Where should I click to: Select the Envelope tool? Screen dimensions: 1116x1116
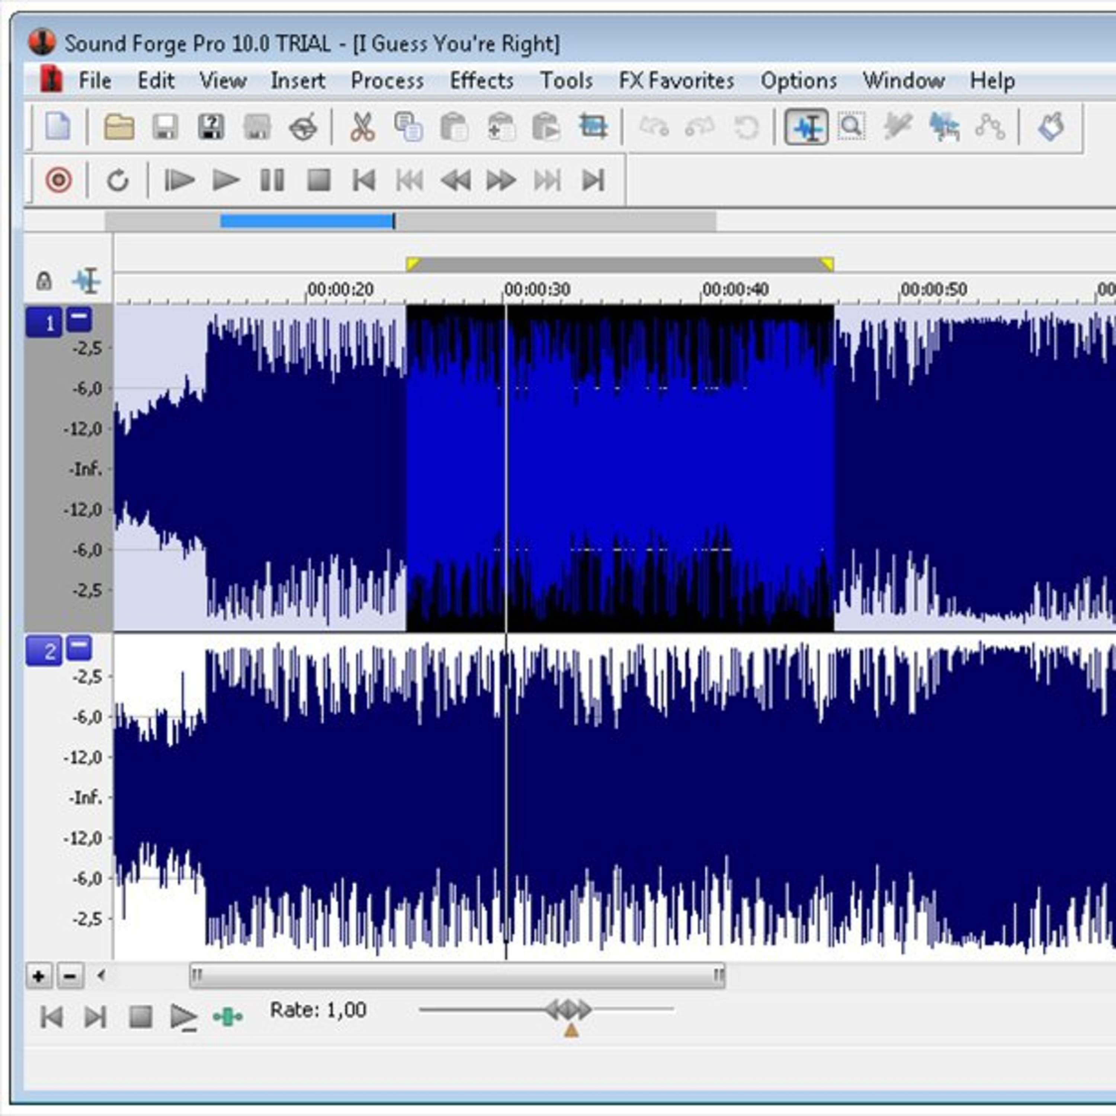990,126
